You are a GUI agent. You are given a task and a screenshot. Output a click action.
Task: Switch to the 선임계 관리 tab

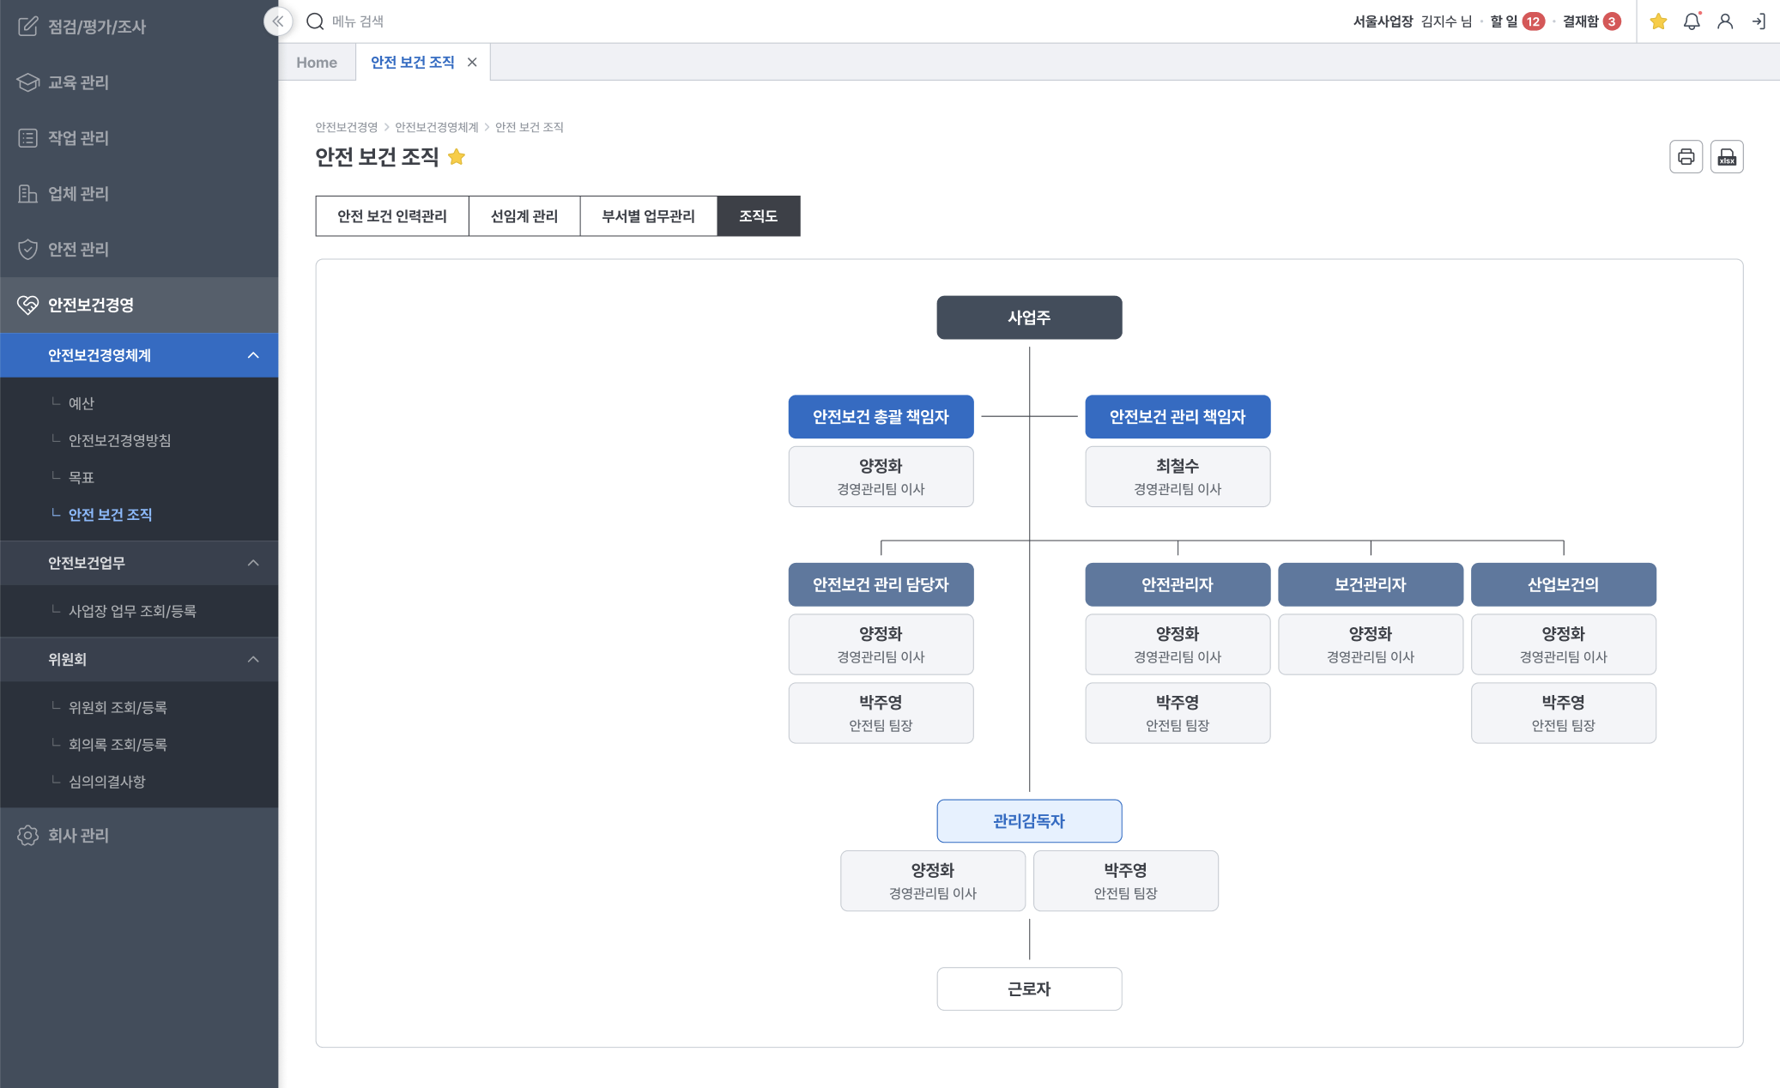[x=524, y=216]
